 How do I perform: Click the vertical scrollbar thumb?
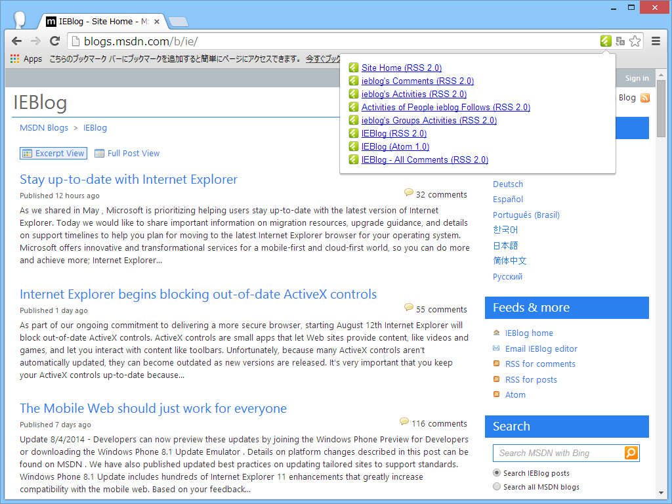point(661,109)
